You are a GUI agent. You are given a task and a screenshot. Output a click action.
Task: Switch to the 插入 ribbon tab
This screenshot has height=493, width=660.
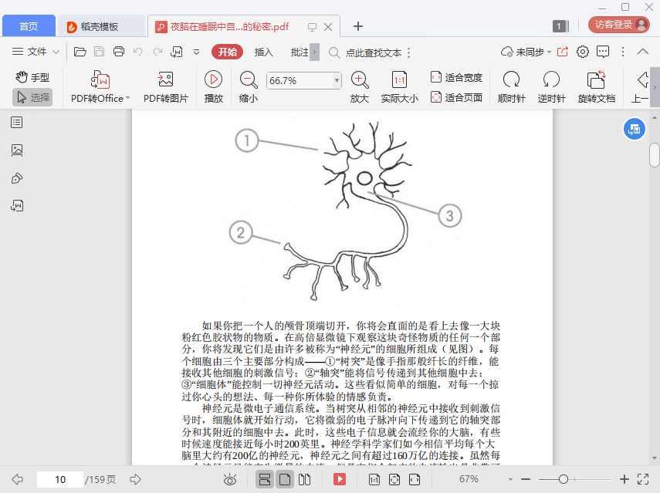(263, 52)
